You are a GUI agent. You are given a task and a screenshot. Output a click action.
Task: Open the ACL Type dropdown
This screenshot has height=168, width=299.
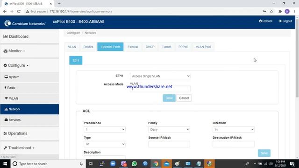(x=105, y=144)
